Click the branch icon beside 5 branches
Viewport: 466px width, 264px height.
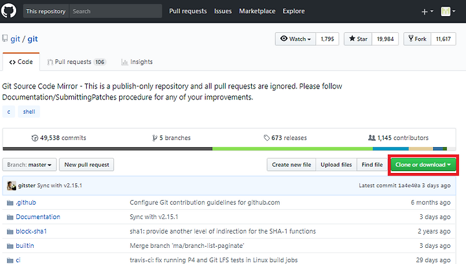155,138
